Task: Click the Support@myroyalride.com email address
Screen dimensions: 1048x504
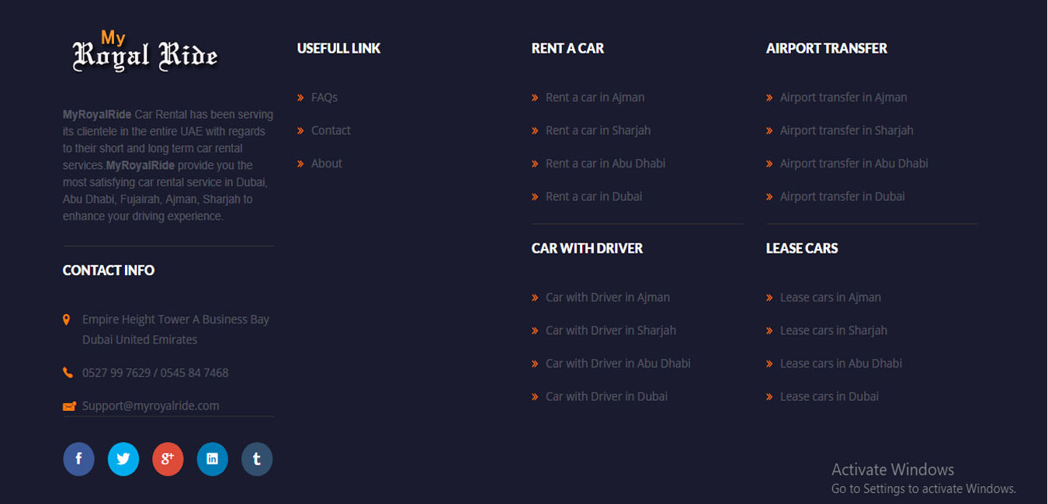Action: [x=151, y=406]
